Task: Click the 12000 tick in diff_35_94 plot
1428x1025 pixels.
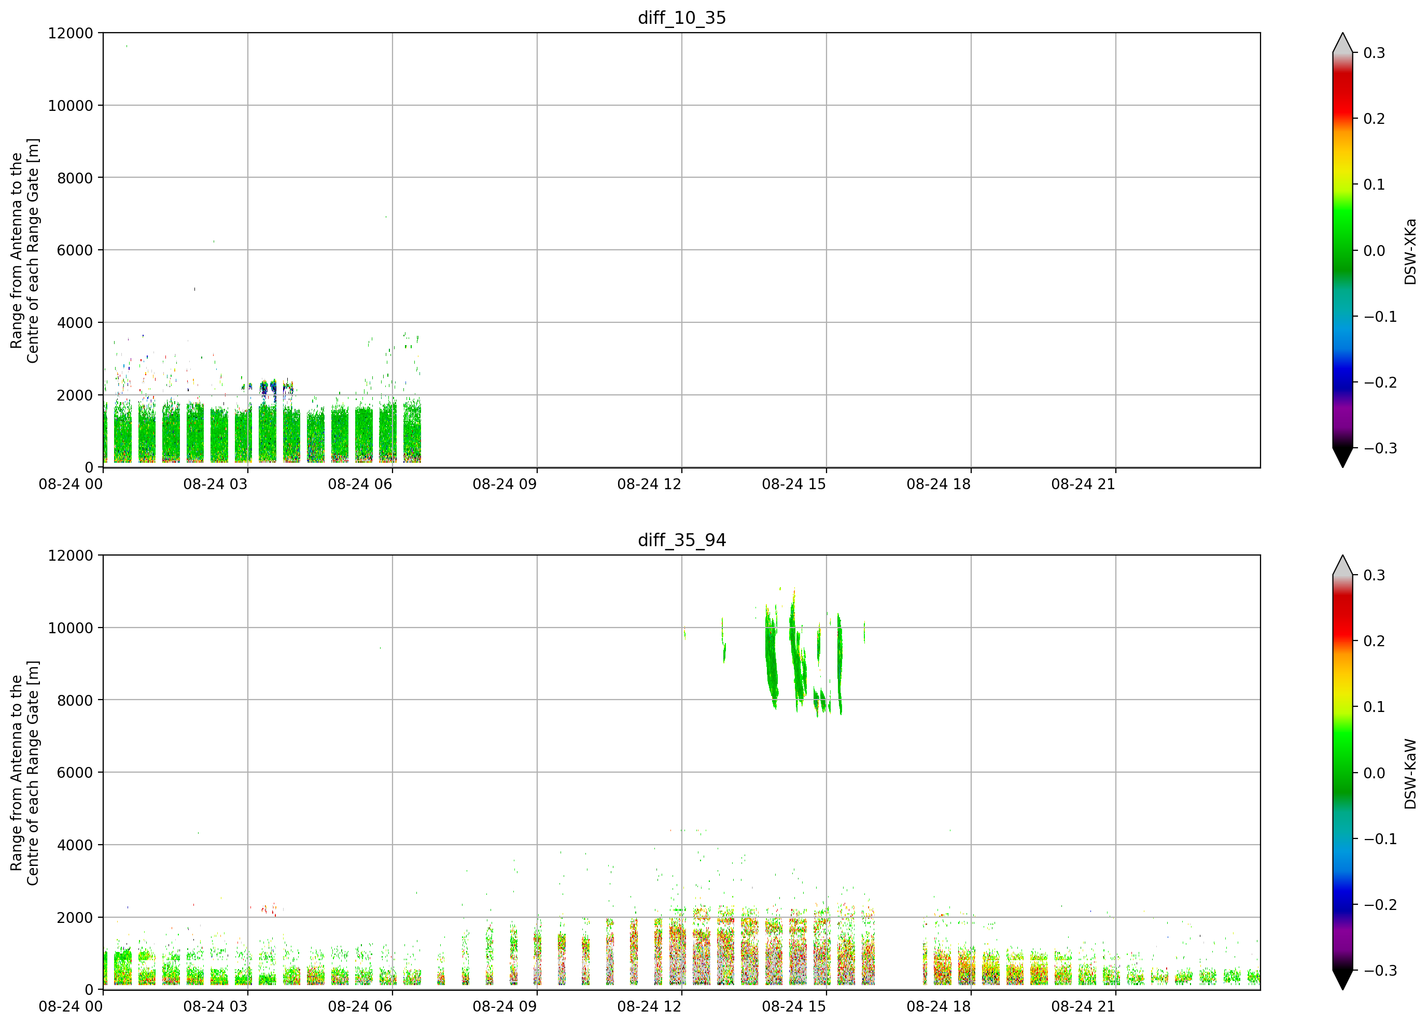Action: point(70,556)
